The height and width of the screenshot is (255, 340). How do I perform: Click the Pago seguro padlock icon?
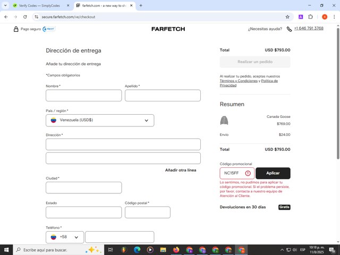[x=16, y=29]
